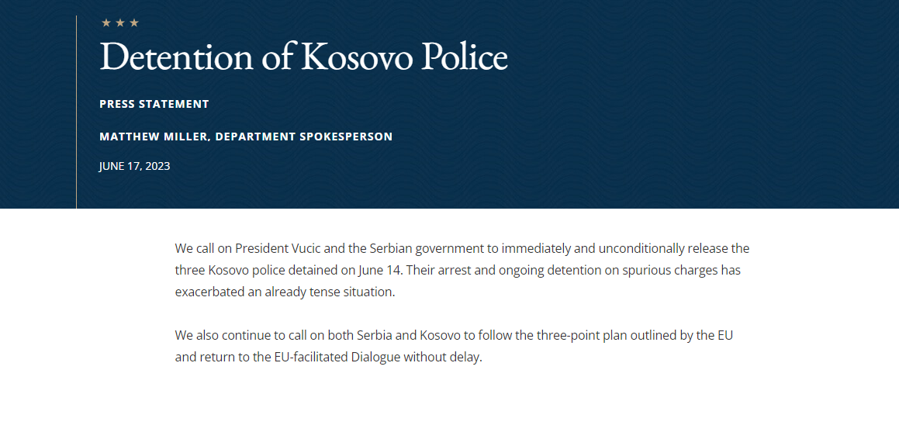Click the first gold star above the title
Image resolution: width=899 pixels, height=439 pixels.
106,23
